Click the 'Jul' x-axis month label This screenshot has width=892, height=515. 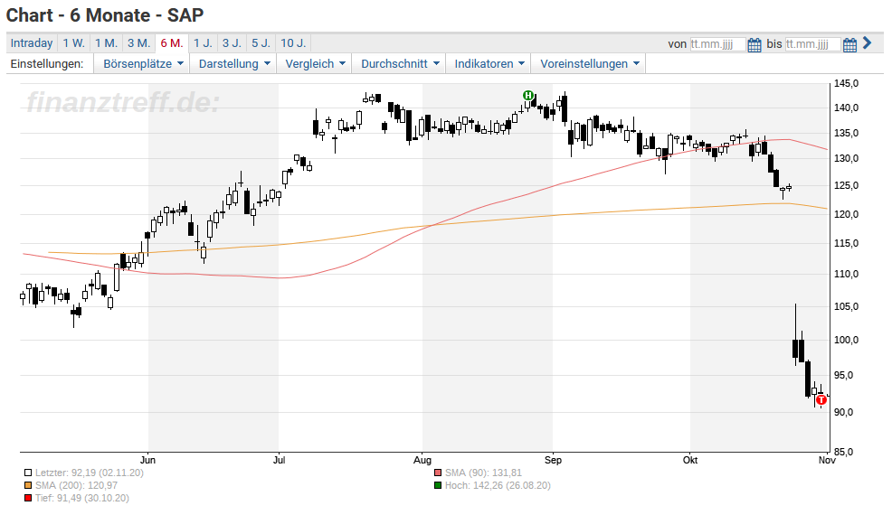(279, 460)
